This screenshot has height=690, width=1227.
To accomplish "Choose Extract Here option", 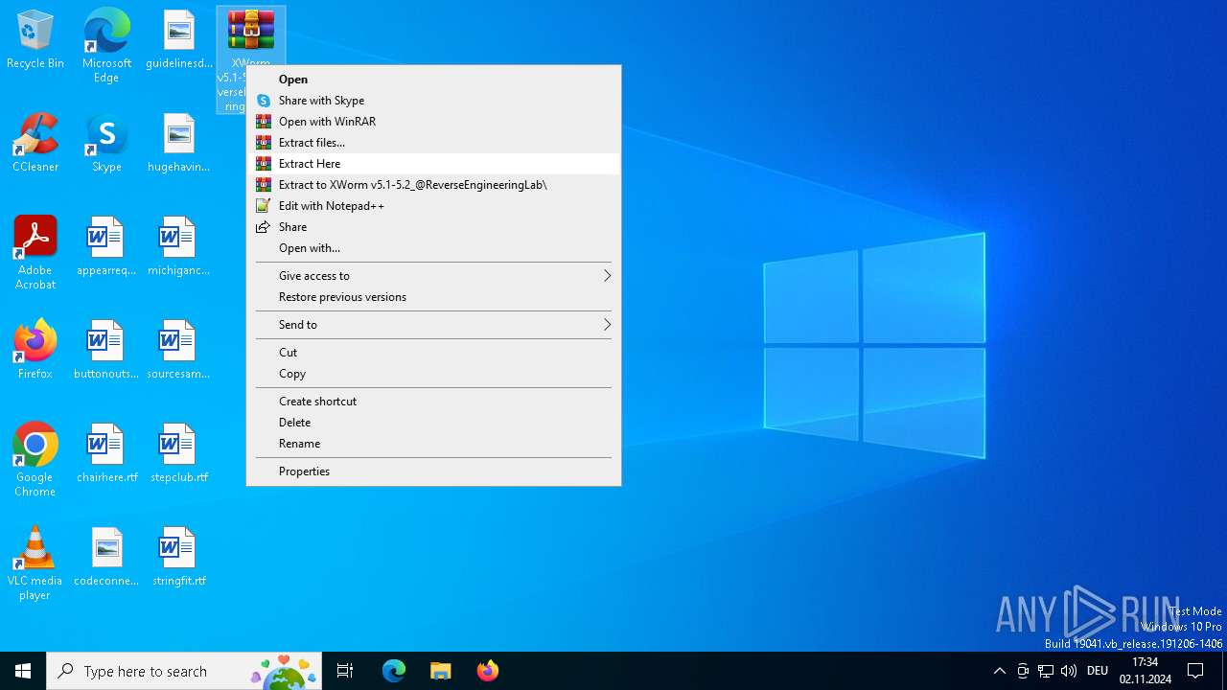I will 433,164.
